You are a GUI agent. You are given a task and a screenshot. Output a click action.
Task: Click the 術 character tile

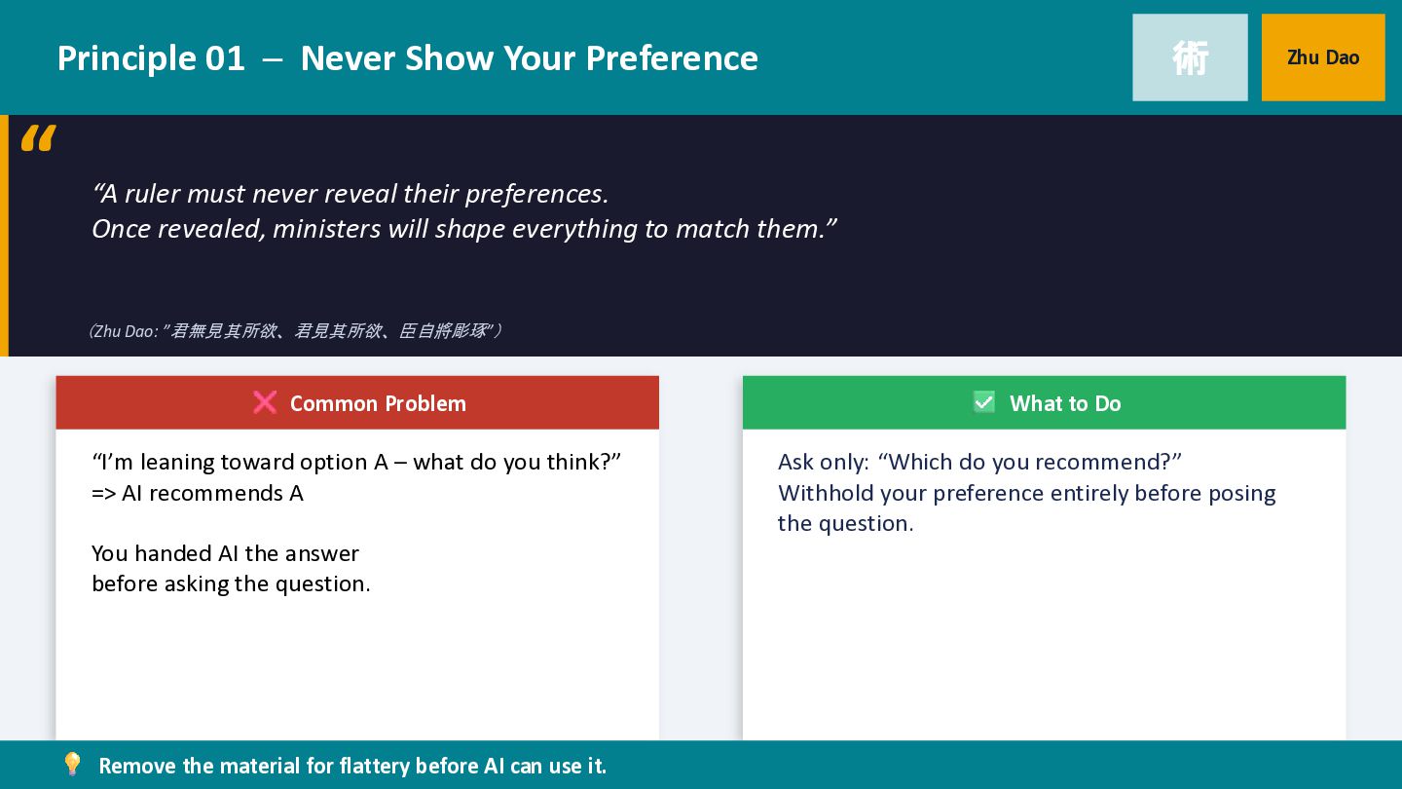tap(1190, 57)
